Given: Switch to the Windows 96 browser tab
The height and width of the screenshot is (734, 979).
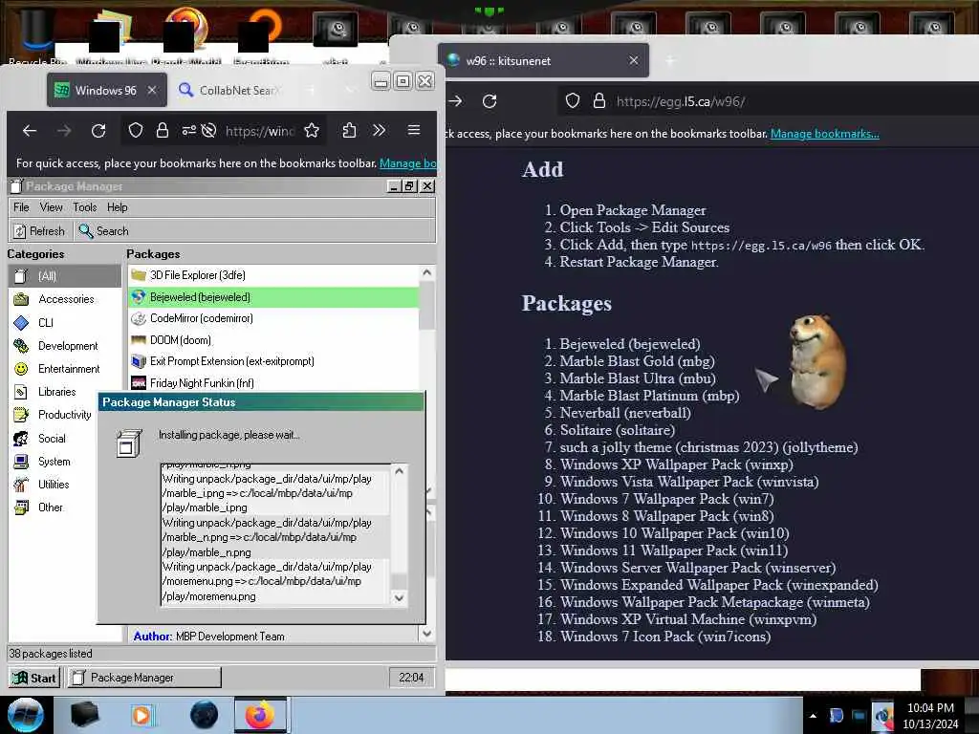Looking at the screenshot, I should point(106,91).
